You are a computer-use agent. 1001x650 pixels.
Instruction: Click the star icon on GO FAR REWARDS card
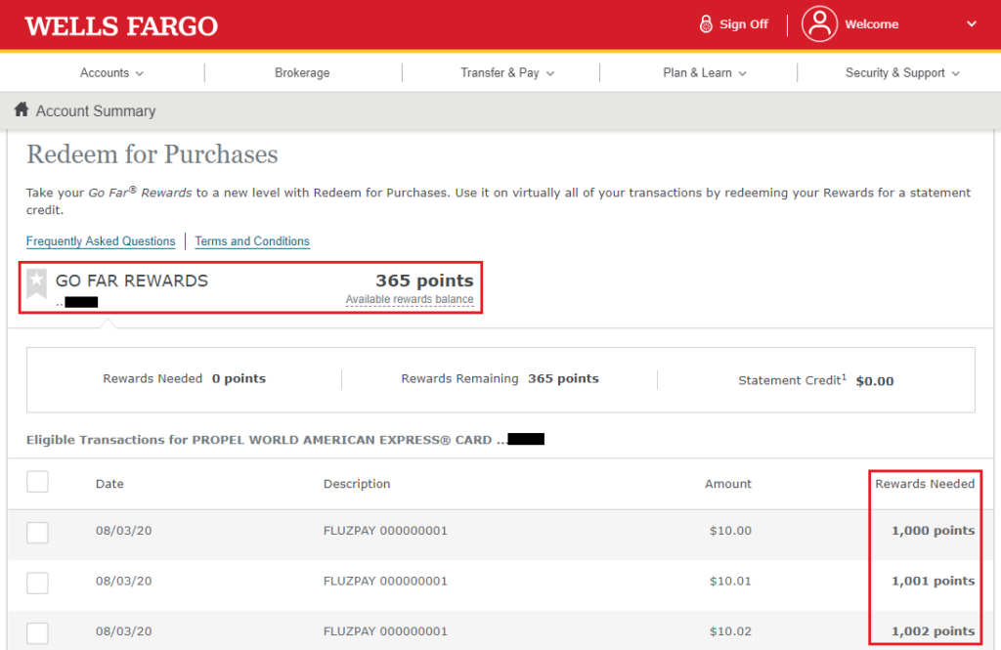[x=36, y=282]
